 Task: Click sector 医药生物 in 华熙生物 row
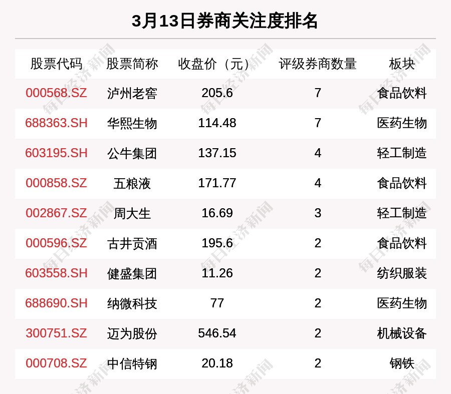[x=402, y=123]
